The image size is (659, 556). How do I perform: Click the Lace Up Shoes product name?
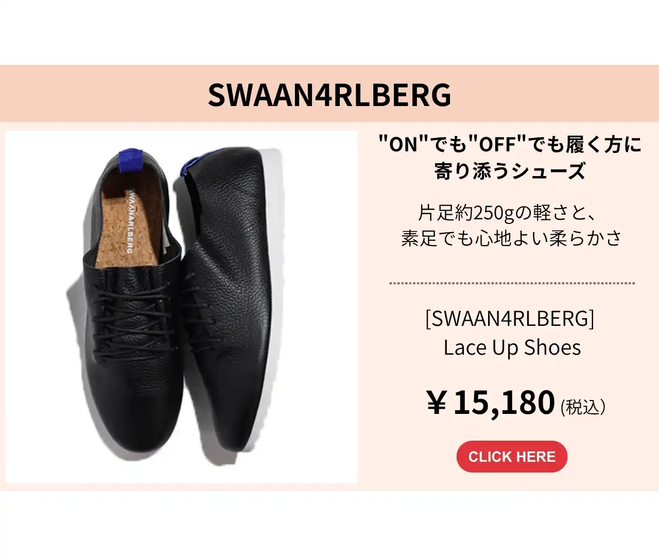(512, 347)
